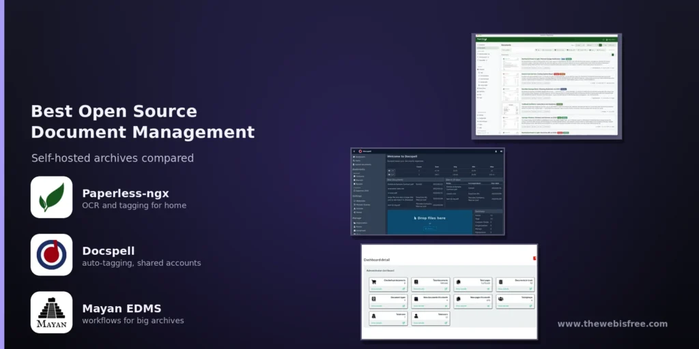Viewport: 699px width, 349px height.
Task: Click the Total users person icon
Action: [x=416, y=316]
